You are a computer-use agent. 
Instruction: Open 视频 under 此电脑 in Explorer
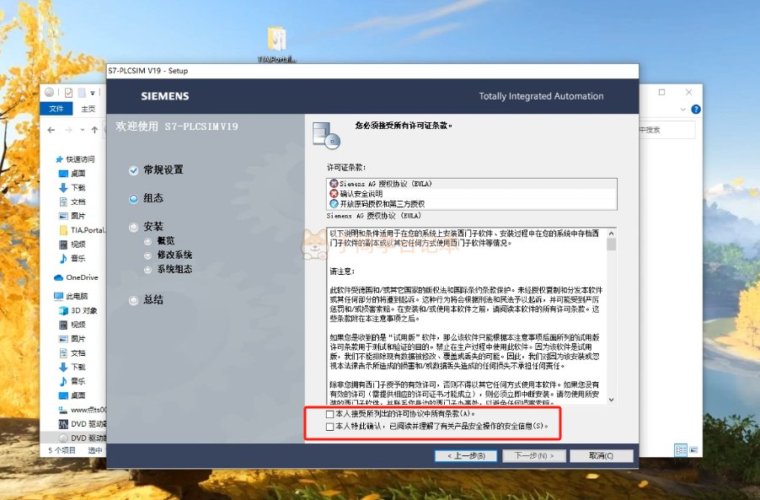click(72, 325)
